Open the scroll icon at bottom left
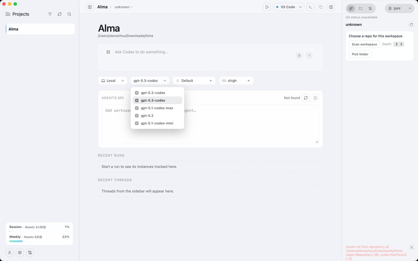The image size is (418, 261). [30, 253]
